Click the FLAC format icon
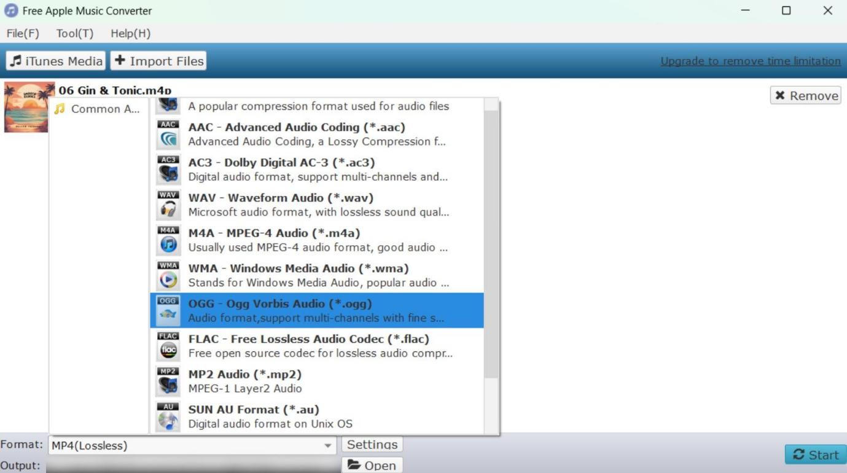This screenshot has height=473, width=847. (x=168, y=346)
